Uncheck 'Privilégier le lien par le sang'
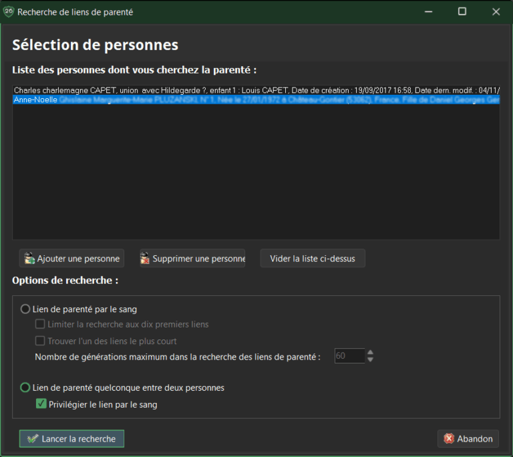The width and height of the screenshot is (513, 457). [41, 404]
